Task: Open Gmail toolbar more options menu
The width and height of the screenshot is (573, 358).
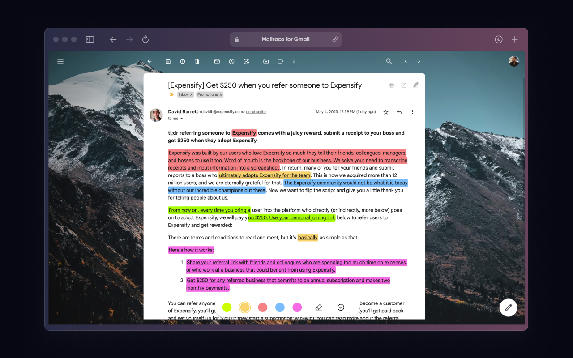Action: 294,61
